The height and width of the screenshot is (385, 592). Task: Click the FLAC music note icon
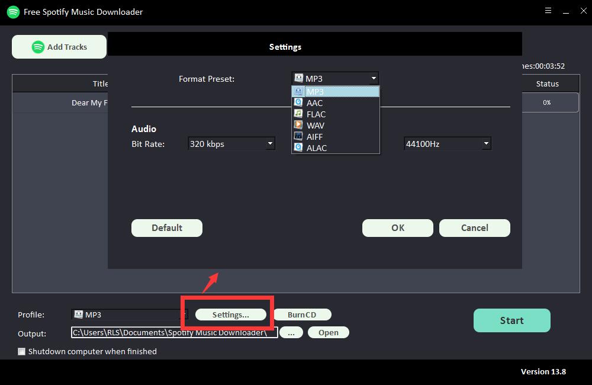(x=298, y=114)
